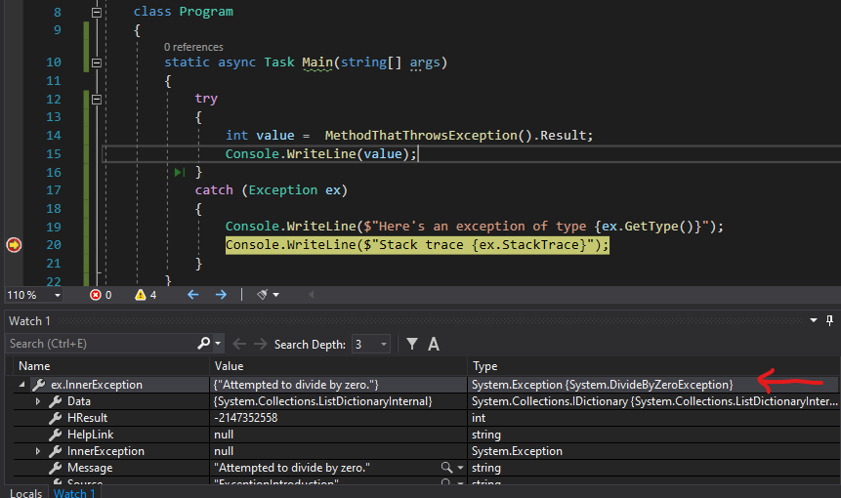The width and height of the screenshot is (841, 498).
Task: Collapse the Main method outlining box
Action: pos(97,62)
